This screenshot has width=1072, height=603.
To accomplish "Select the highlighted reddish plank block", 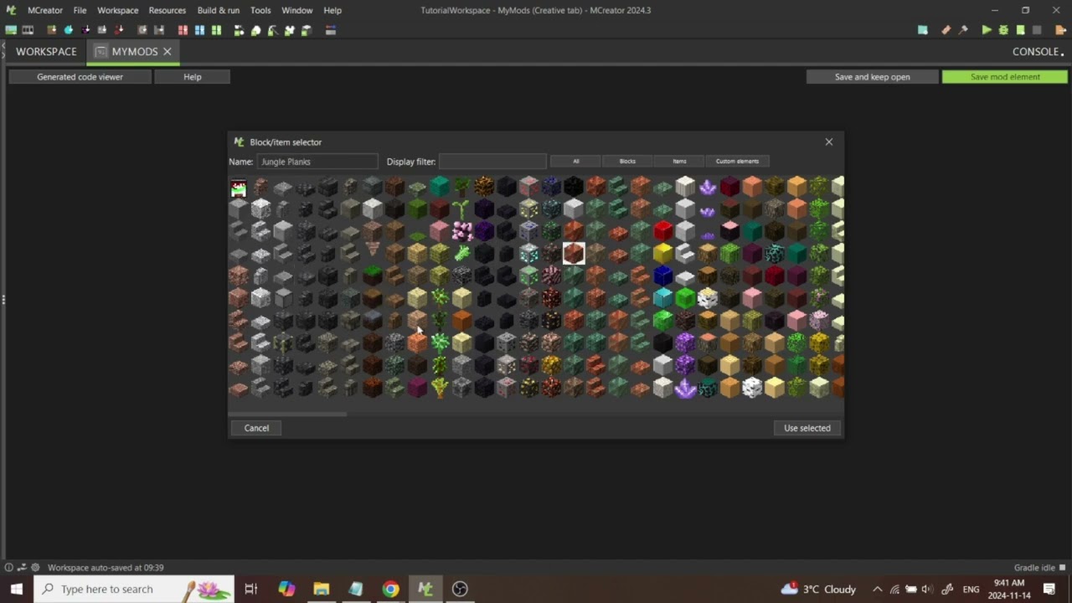I will pyautogui.click(x=574, y=252).
